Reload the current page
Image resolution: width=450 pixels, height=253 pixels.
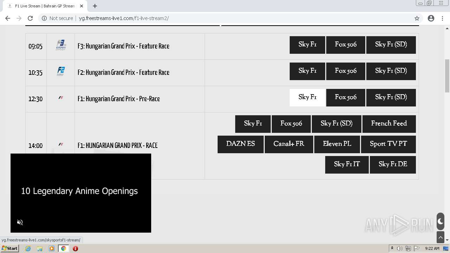tap(30, 18)
